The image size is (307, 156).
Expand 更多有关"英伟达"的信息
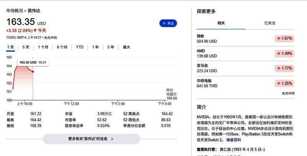[x=91, y=139]
